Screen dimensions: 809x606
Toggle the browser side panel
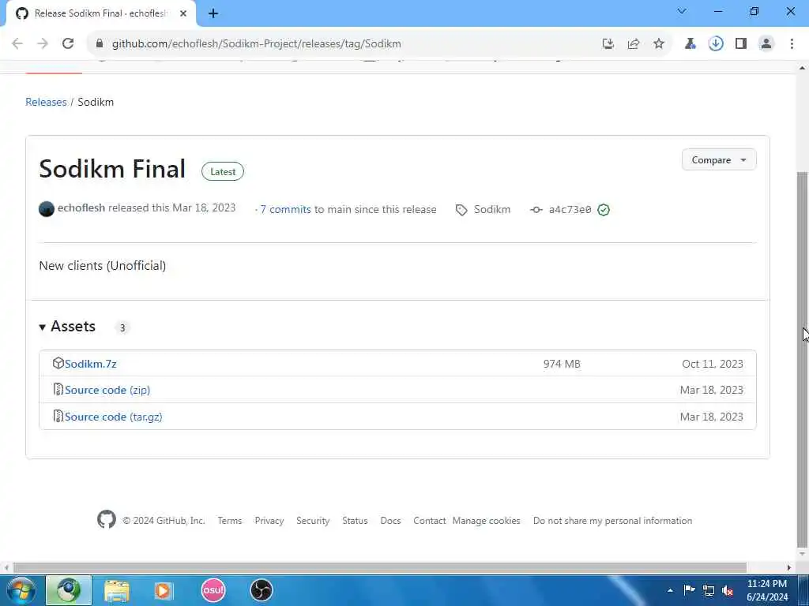point(741,44)
